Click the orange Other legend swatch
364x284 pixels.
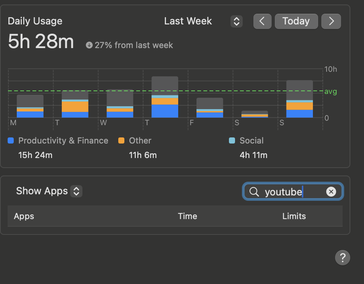(x=121, y=140)
